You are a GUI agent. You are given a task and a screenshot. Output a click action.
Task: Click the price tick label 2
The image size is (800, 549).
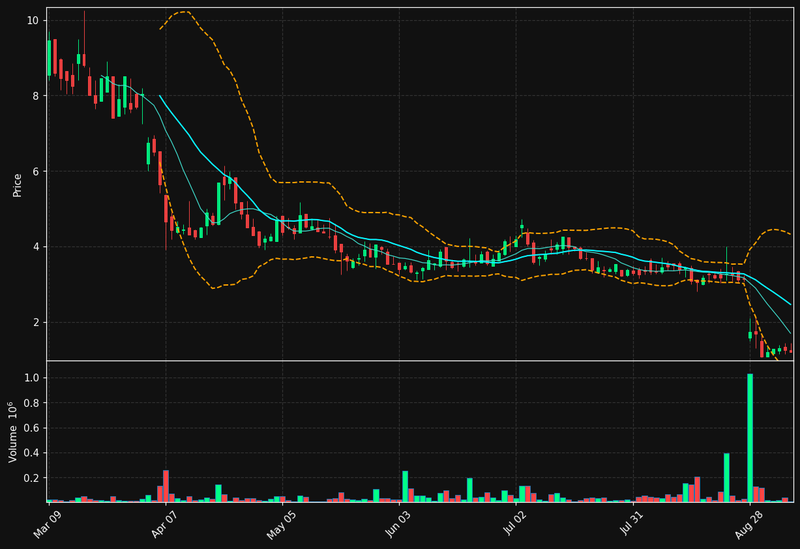click(36, 323)
